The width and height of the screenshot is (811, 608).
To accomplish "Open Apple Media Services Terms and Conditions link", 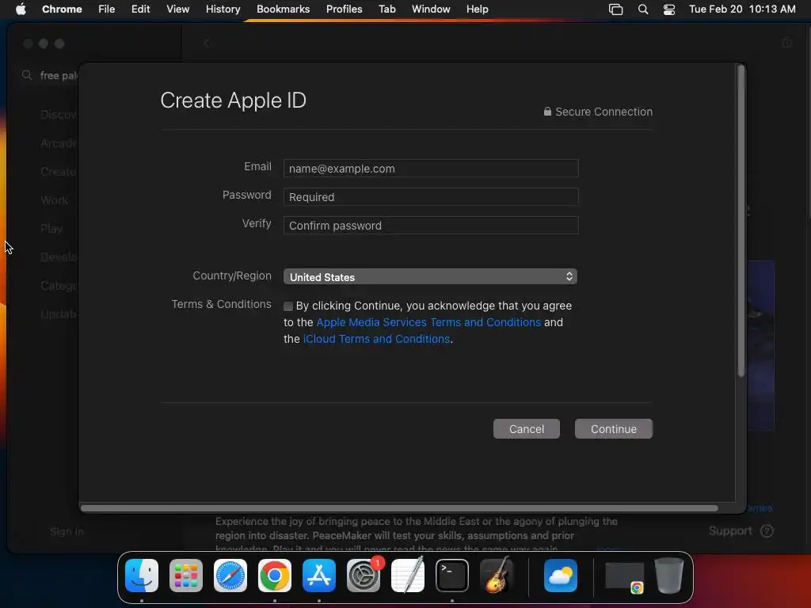I will 428,322.
